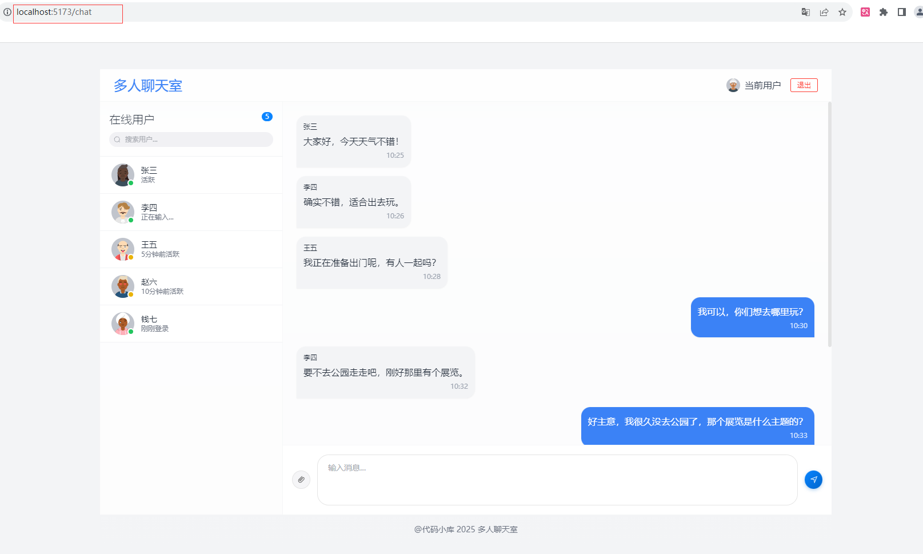Select user 李四 name in the user list
The height and width of the screenshot is (554, 923).
(x=149, y=208)
